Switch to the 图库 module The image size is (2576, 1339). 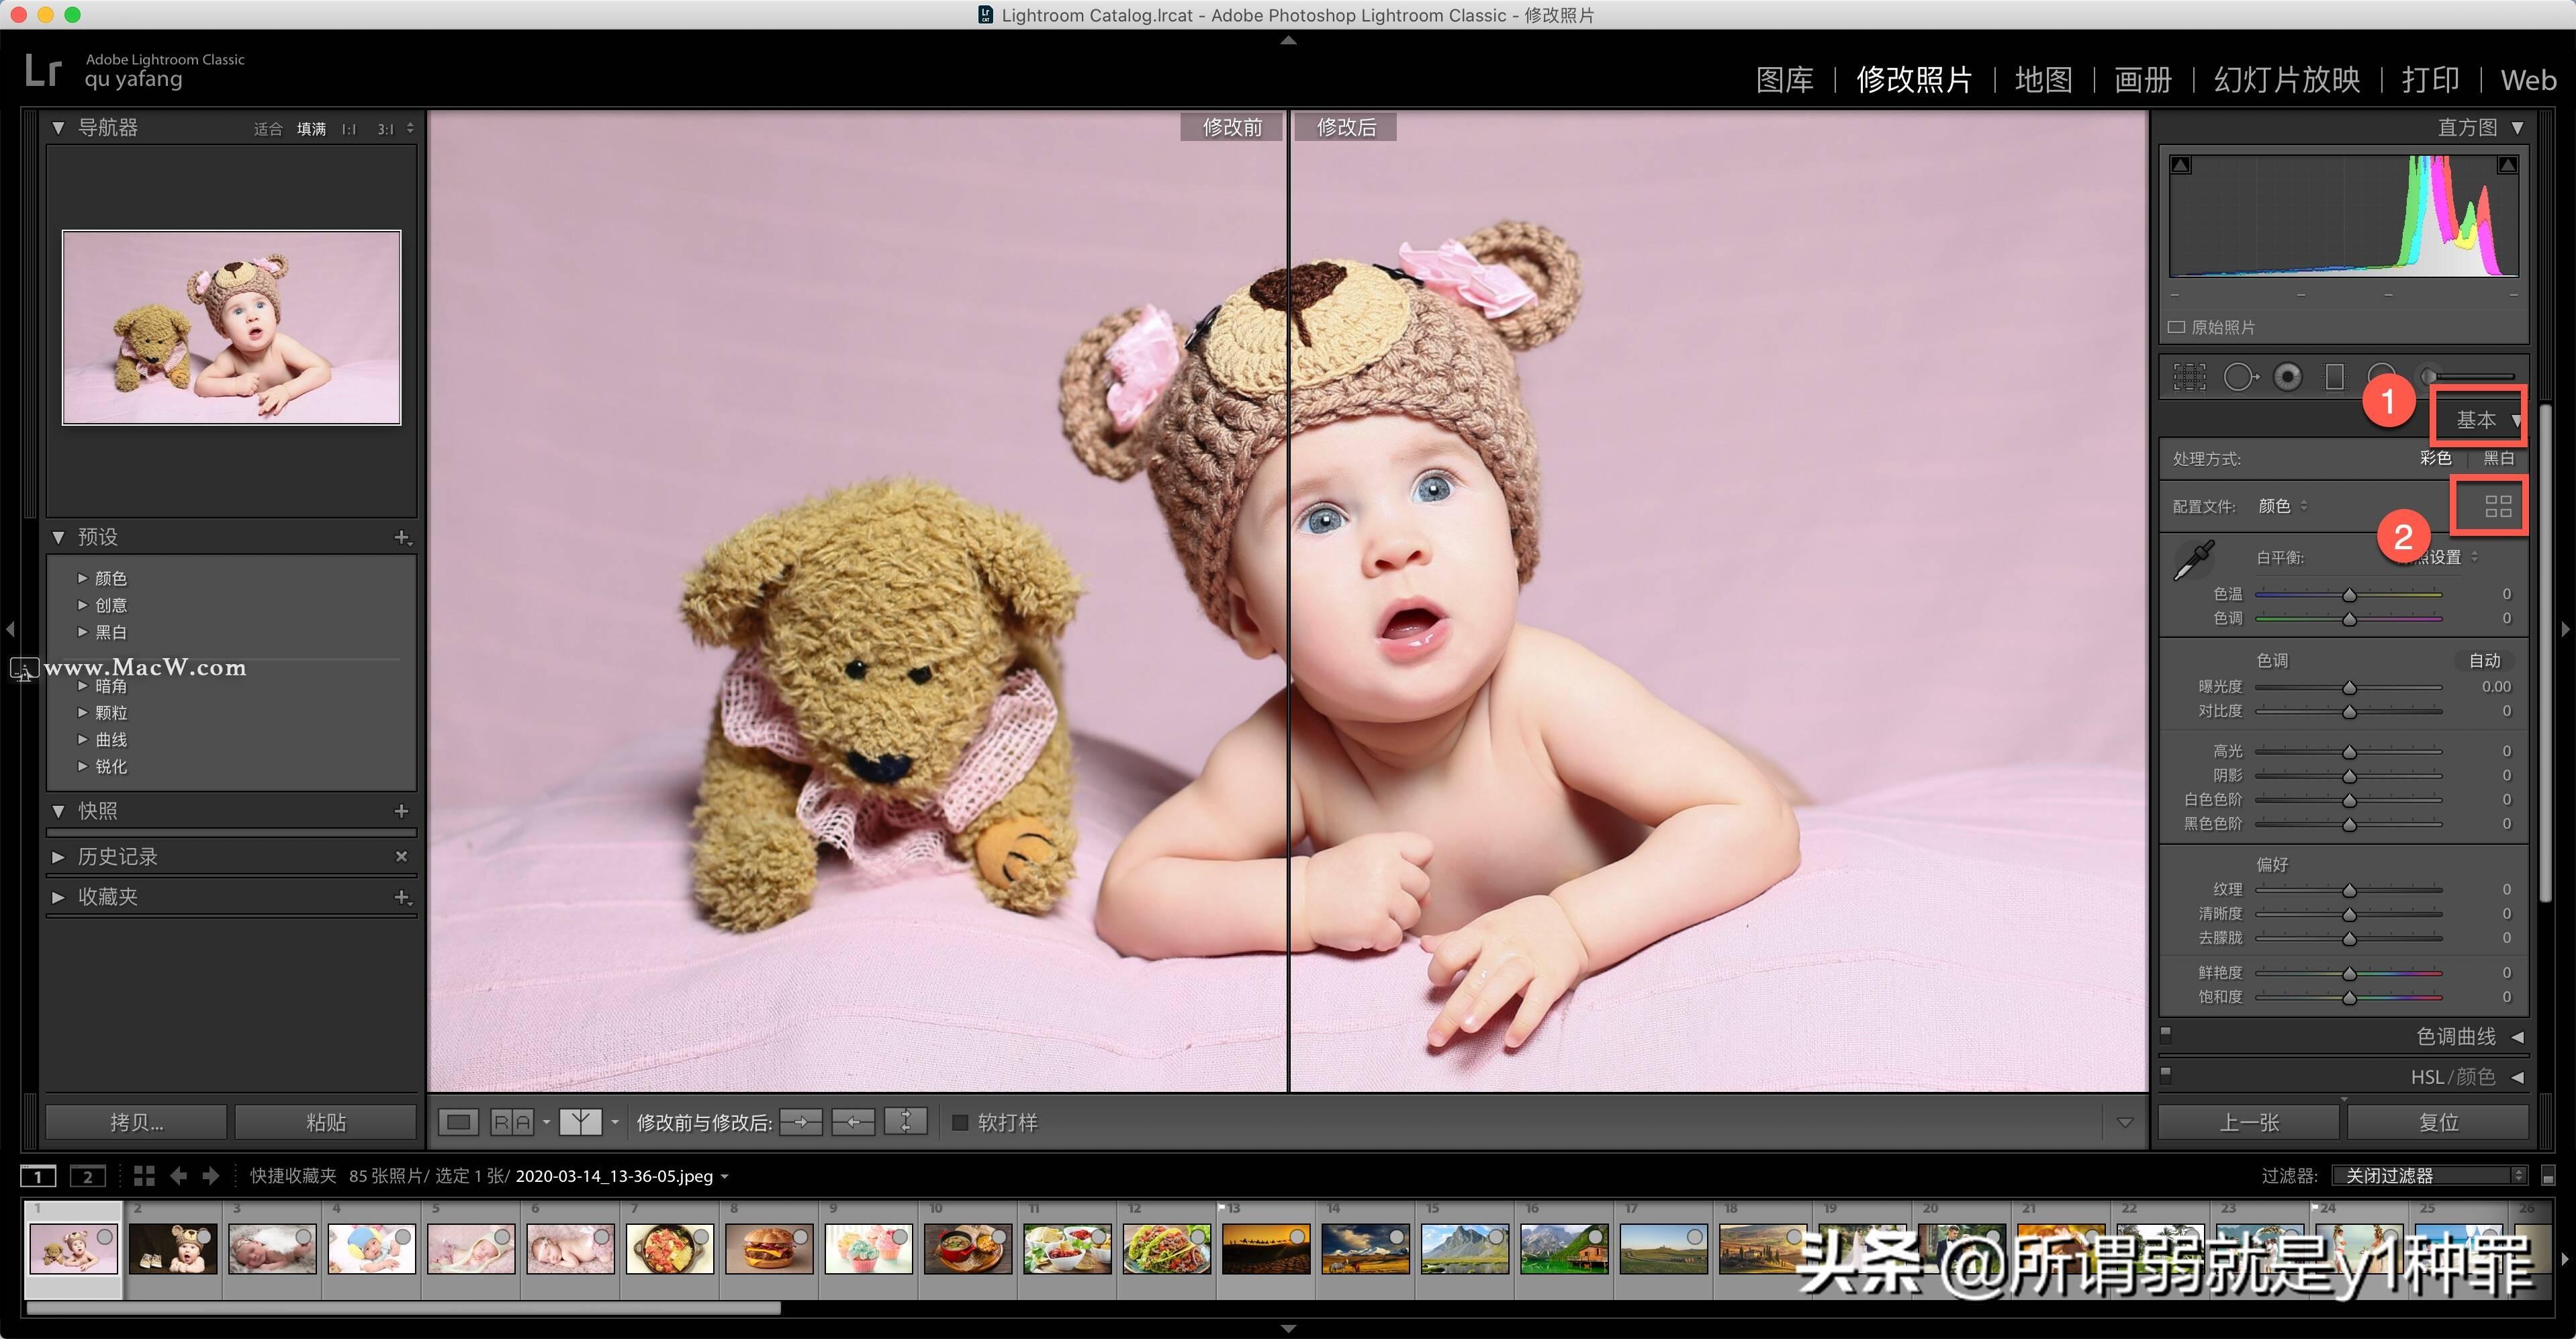coord(1785,80)
